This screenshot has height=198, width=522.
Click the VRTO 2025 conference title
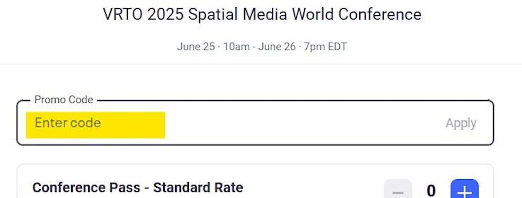pos(262,14)
